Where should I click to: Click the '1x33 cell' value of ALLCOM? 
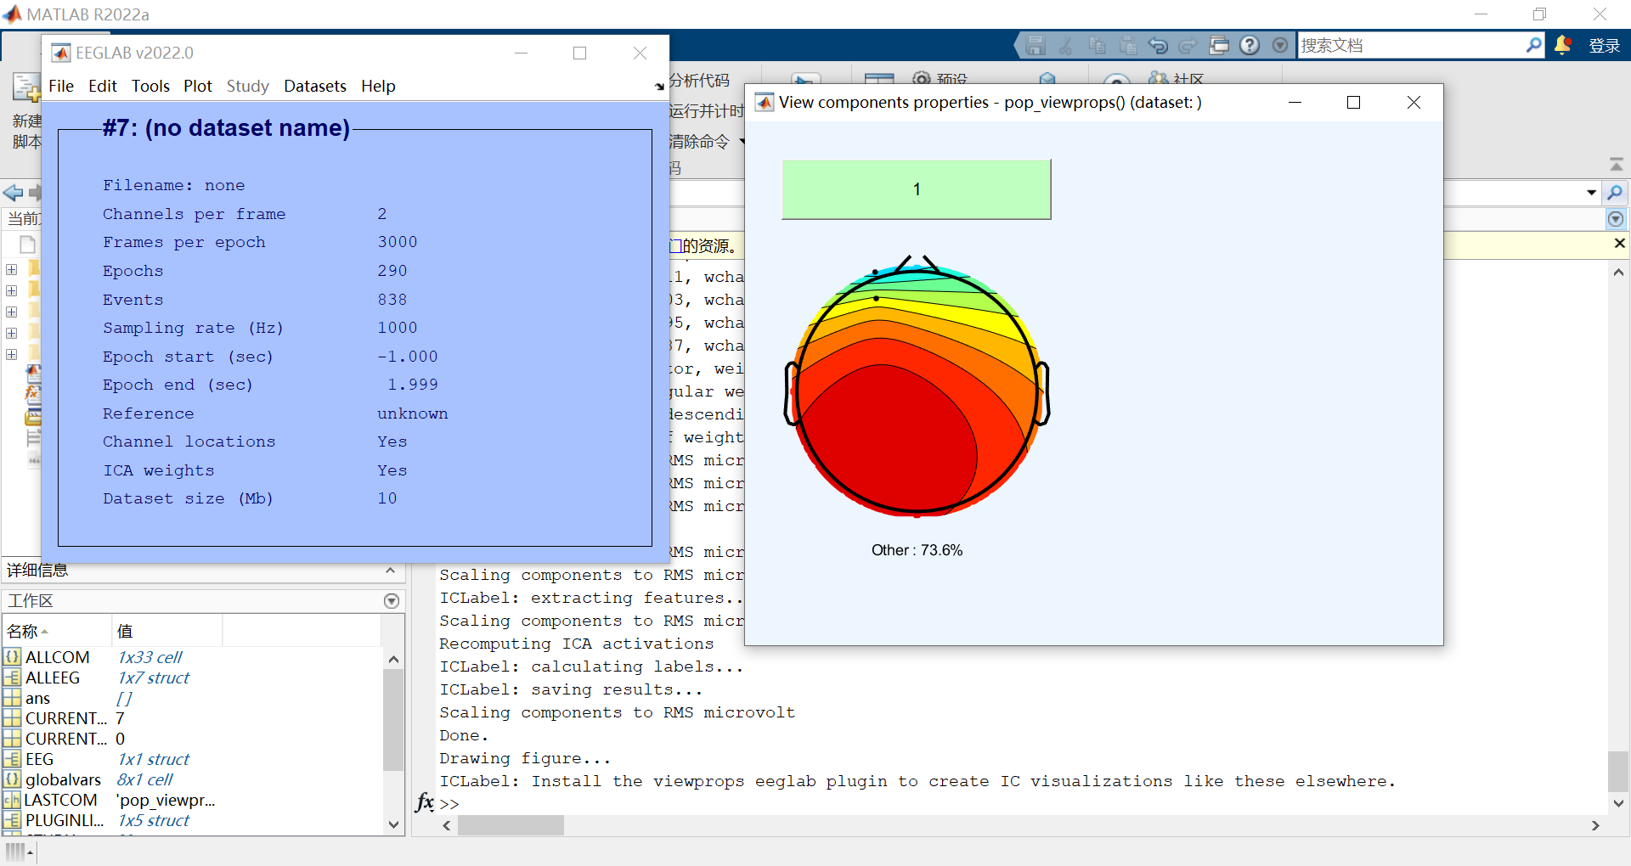(x=150, y=657)
